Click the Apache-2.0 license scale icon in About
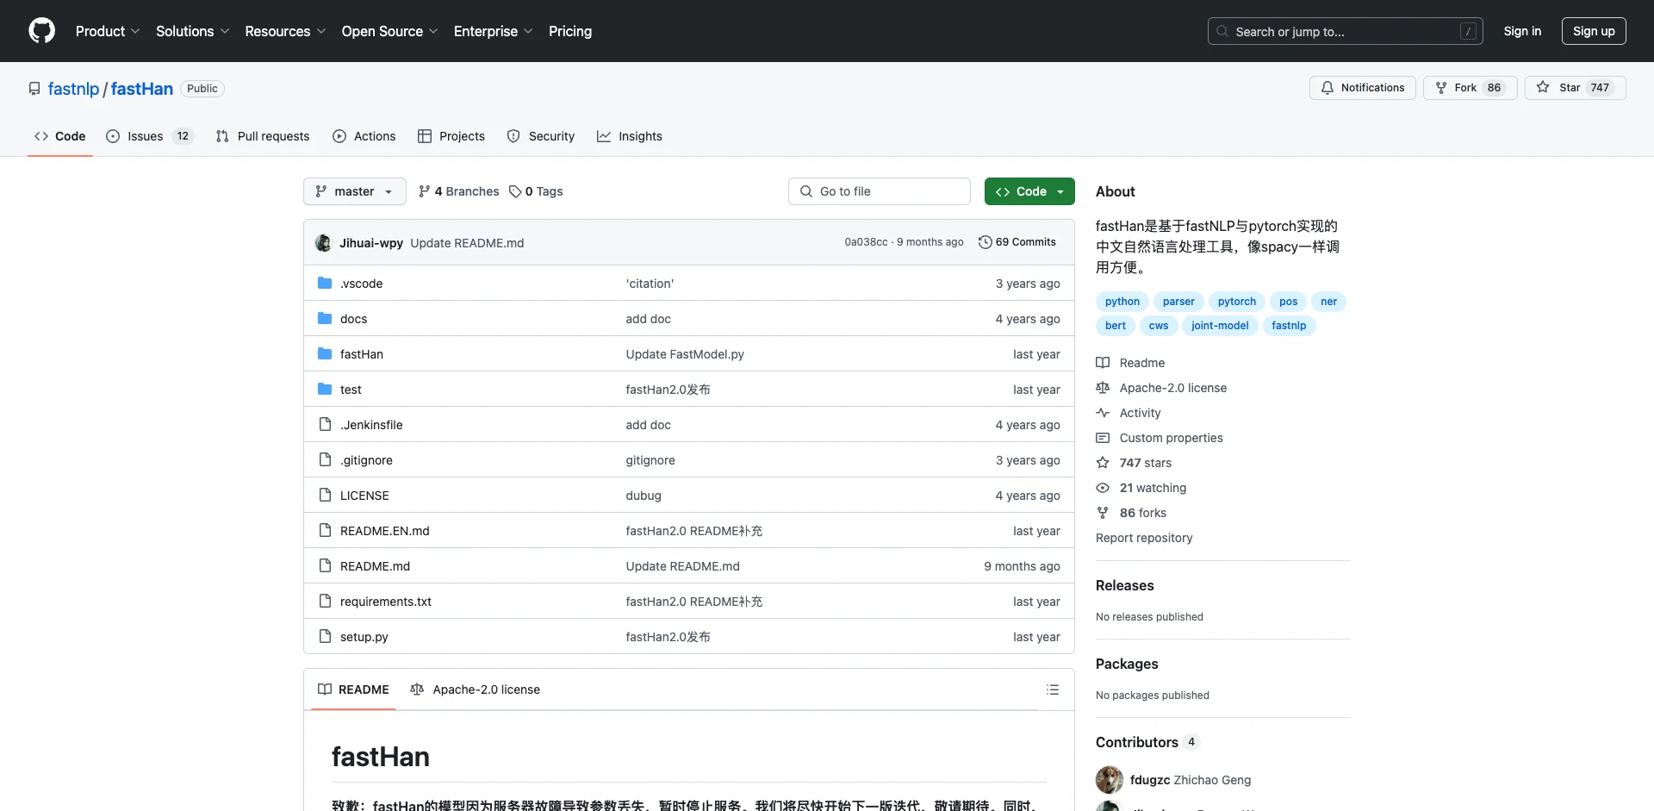 [1103, 388]
